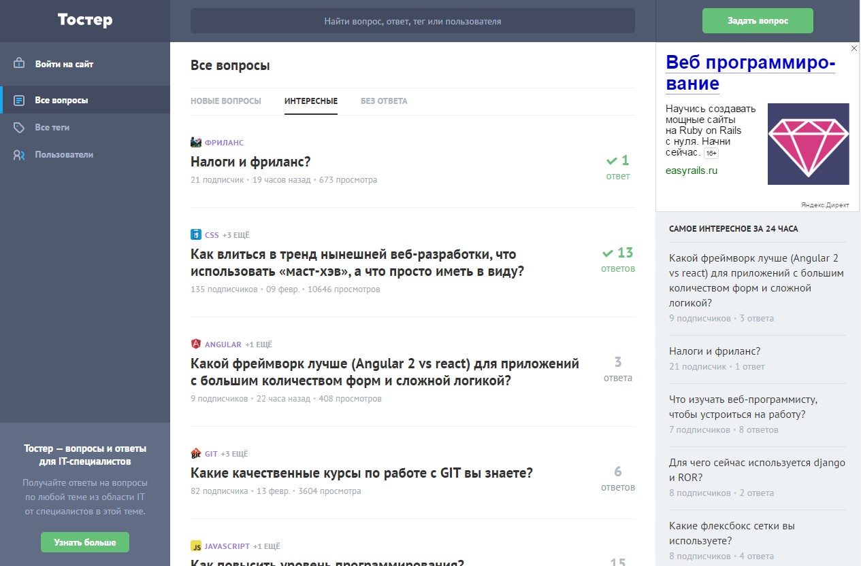Open the question Налоги и фриланс? in main list
The width and height of the screenshot is (861, 566).
(250, 162)
